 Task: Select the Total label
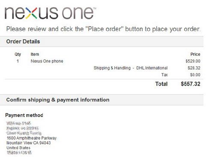coord(161,84)
